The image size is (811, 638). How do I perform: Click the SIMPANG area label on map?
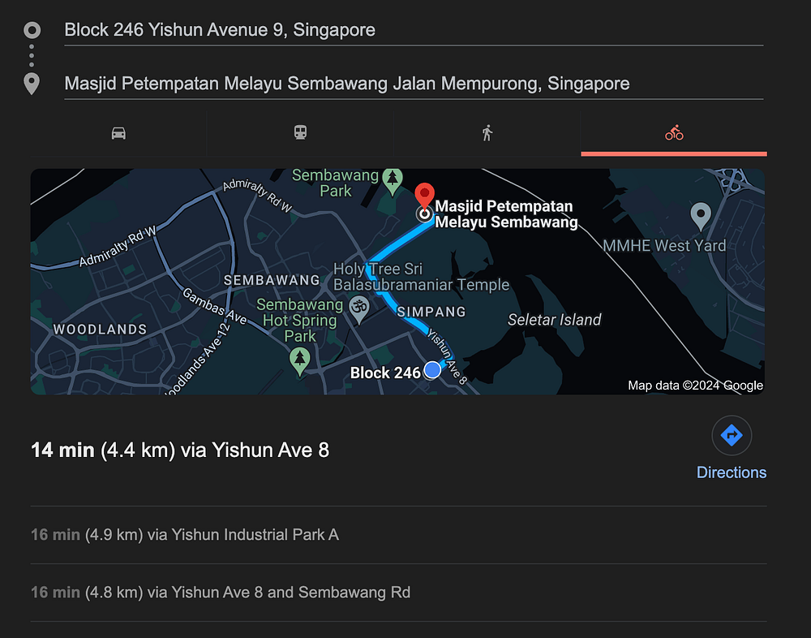[431, 312]
